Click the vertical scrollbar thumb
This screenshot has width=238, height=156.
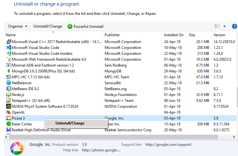click(x=237, y=97)
